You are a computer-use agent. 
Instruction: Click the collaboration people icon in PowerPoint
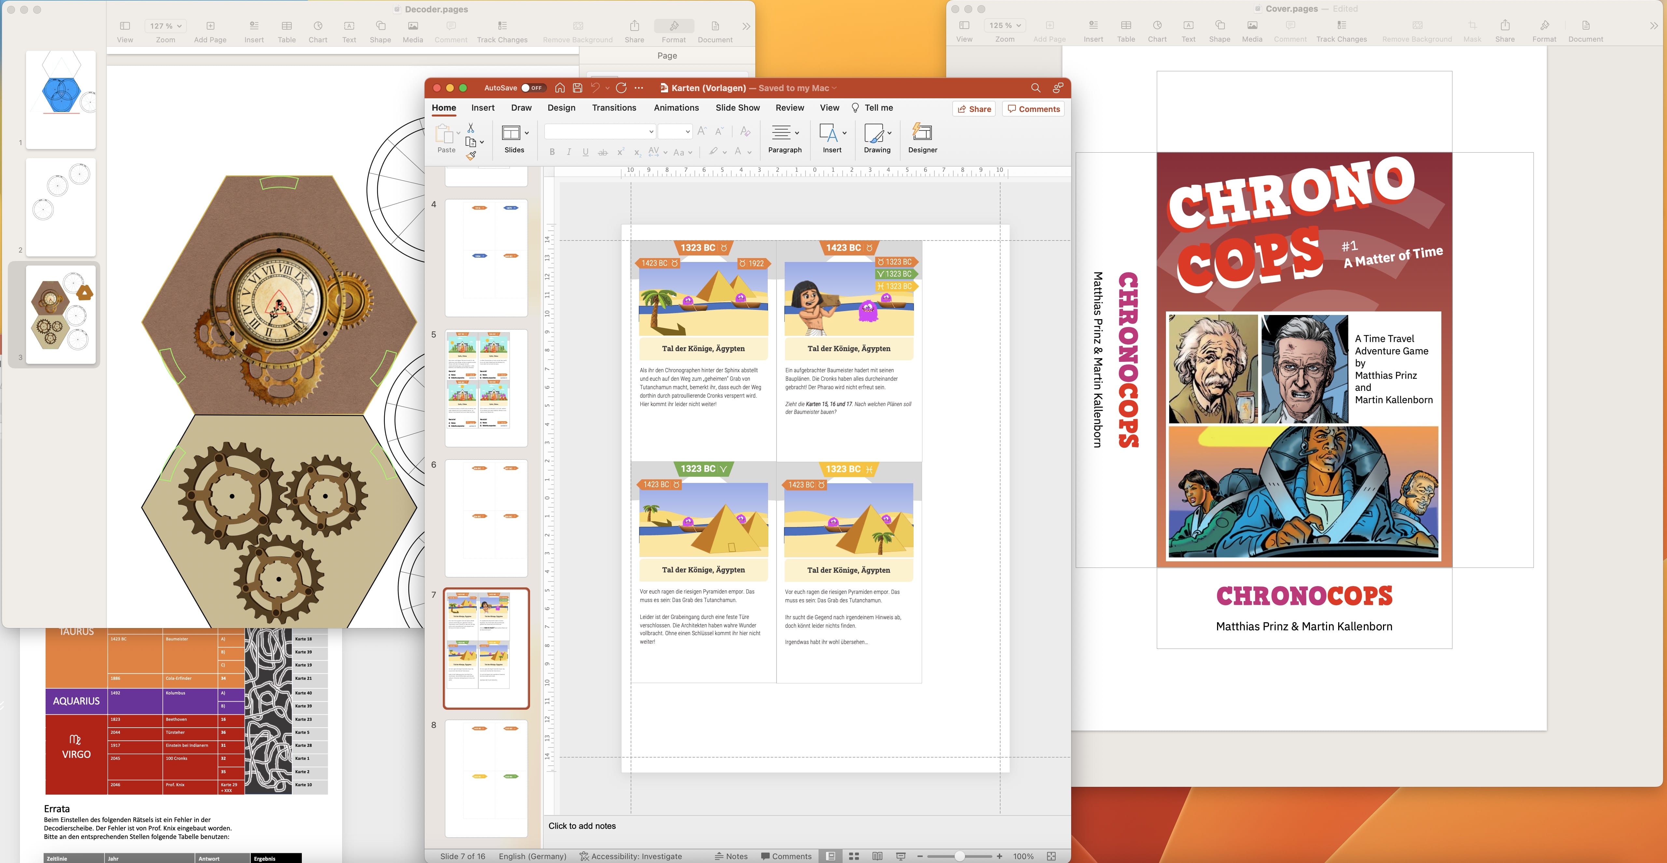(1058, 88)
